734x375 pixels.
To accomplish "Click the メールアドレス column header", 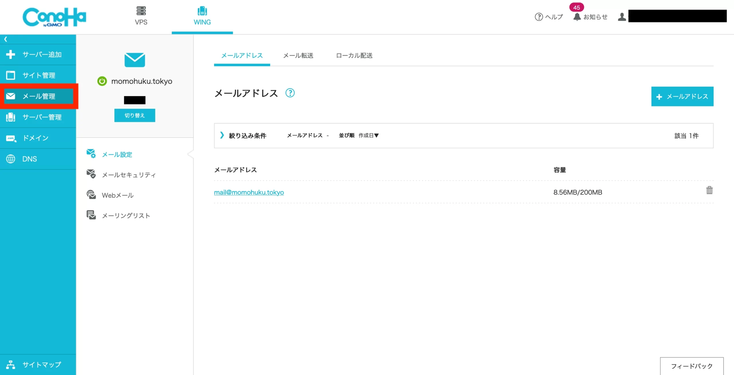I will [x=235, y=170].
